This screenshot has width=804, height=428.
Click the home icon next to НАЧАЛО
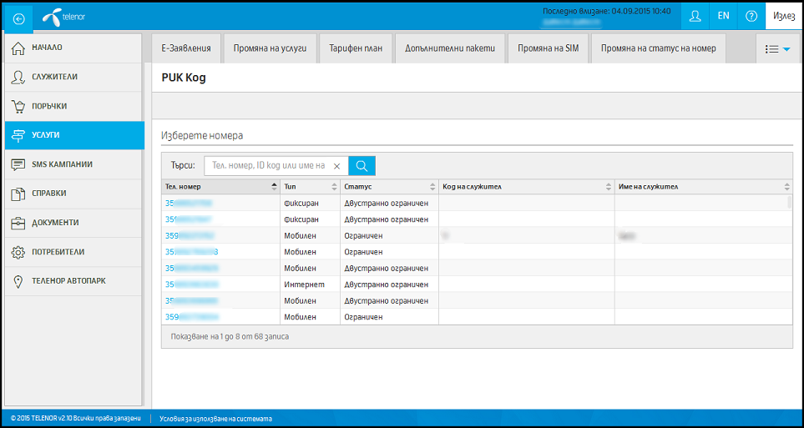click(18, 48)
